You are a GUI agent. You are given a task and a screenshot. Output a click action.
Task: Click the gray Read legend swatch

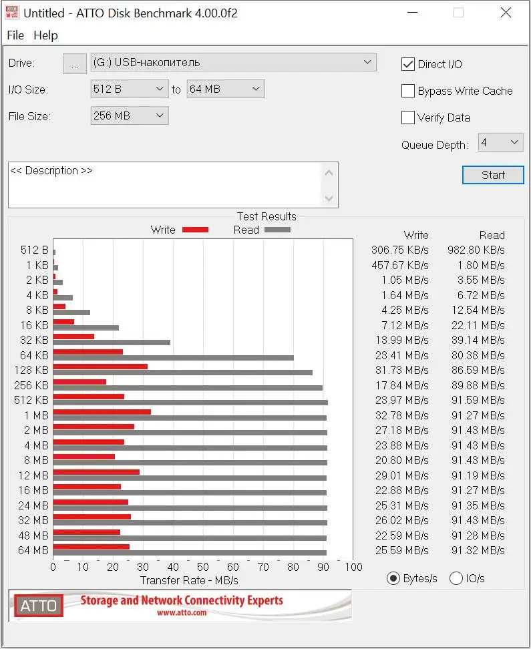tap(277, 230)
